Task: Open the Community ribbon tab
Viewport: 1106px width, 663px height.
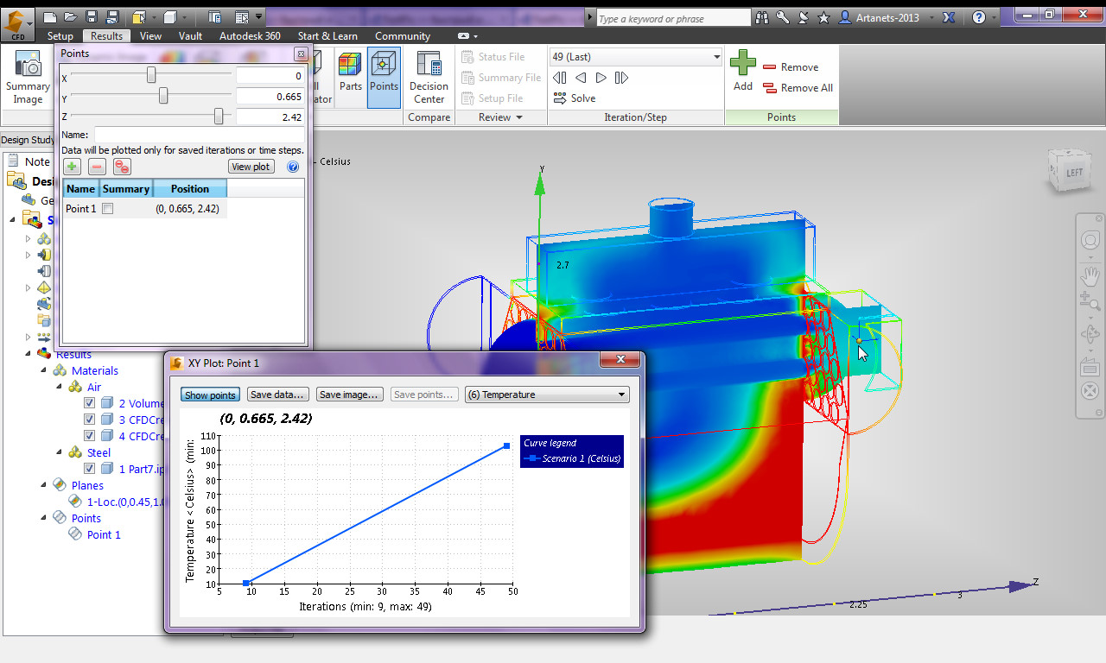Action: 403,36
